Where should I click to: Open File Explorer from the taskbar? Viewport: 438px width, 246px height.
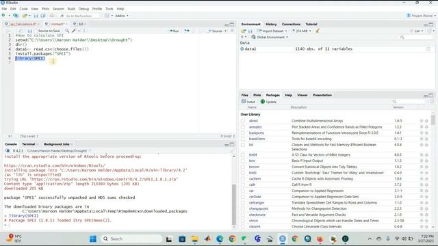click(194, 238)
